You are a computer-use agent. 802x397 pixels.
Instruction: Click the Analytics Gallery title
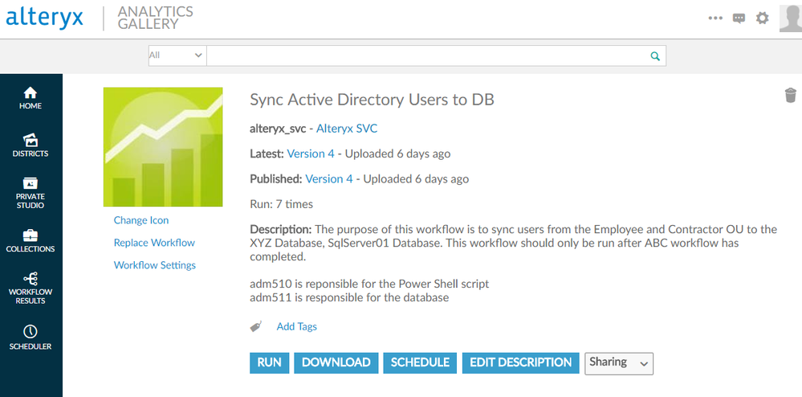click(x=156, y=18)
